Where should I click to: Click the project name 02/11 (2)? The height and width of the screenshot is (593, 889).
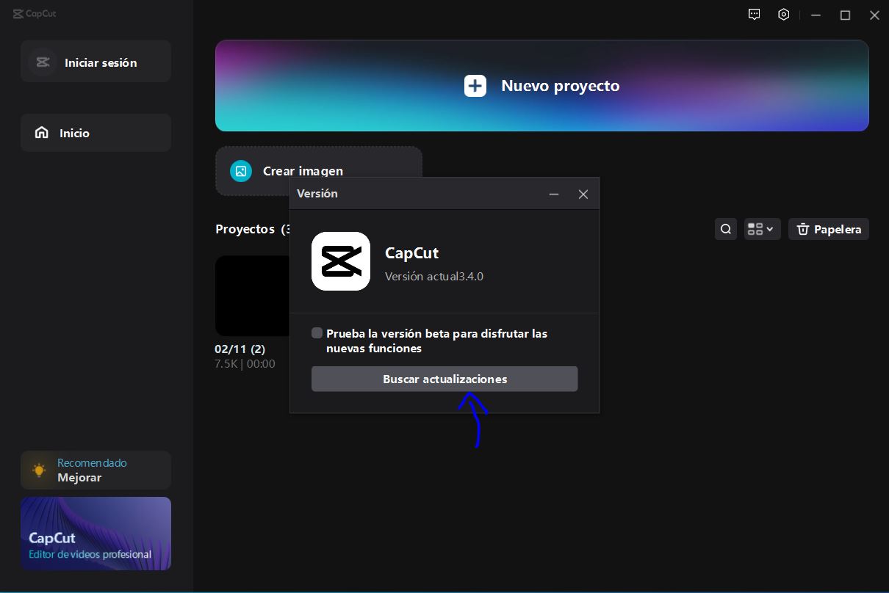240,349
